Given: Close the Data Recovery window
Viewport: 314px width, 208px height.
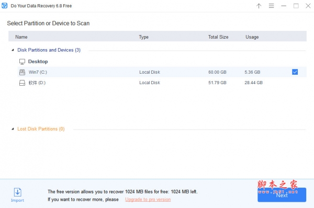Looking at the screenshot, I should click(308, 6).
